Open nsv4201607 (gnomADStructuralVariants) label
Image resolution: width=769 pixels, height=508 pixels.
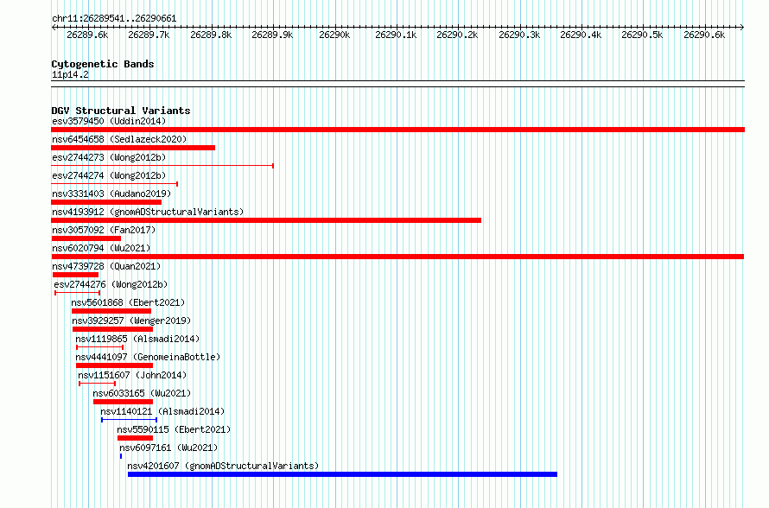click(x=223, y=466)
